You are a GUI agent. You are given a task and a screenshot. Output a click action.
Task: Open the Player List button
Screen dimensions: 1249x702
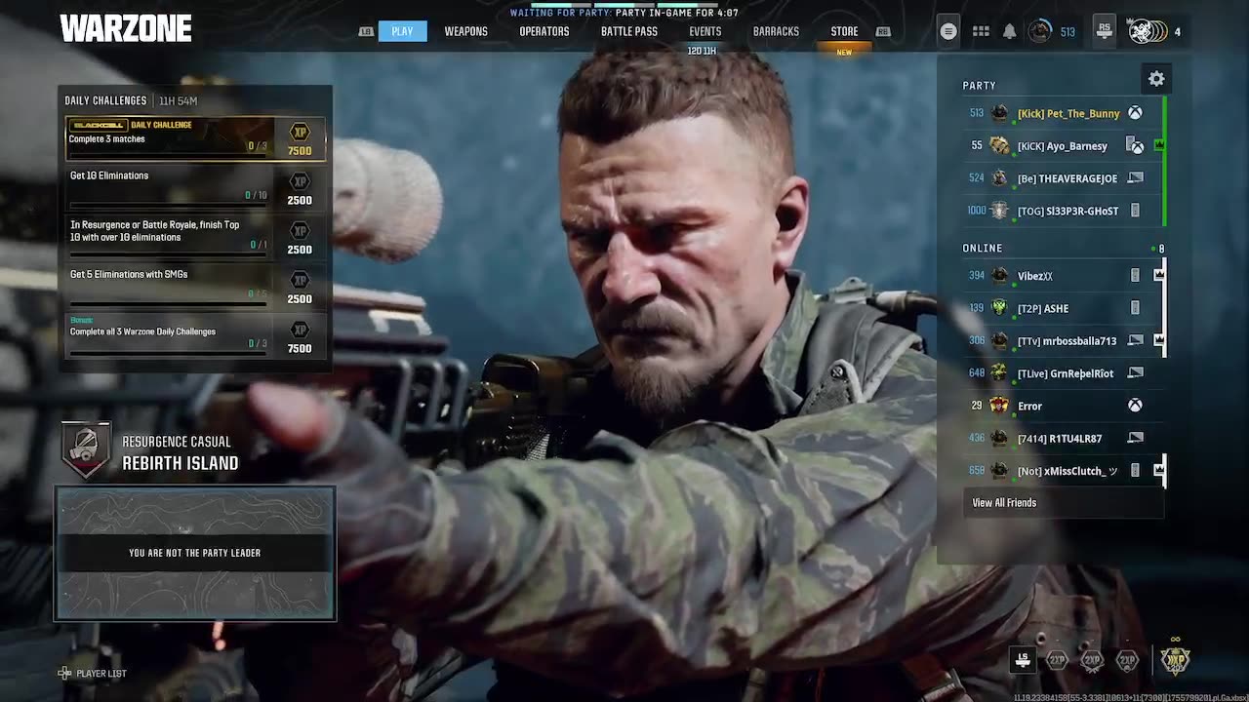pos(93,673)
